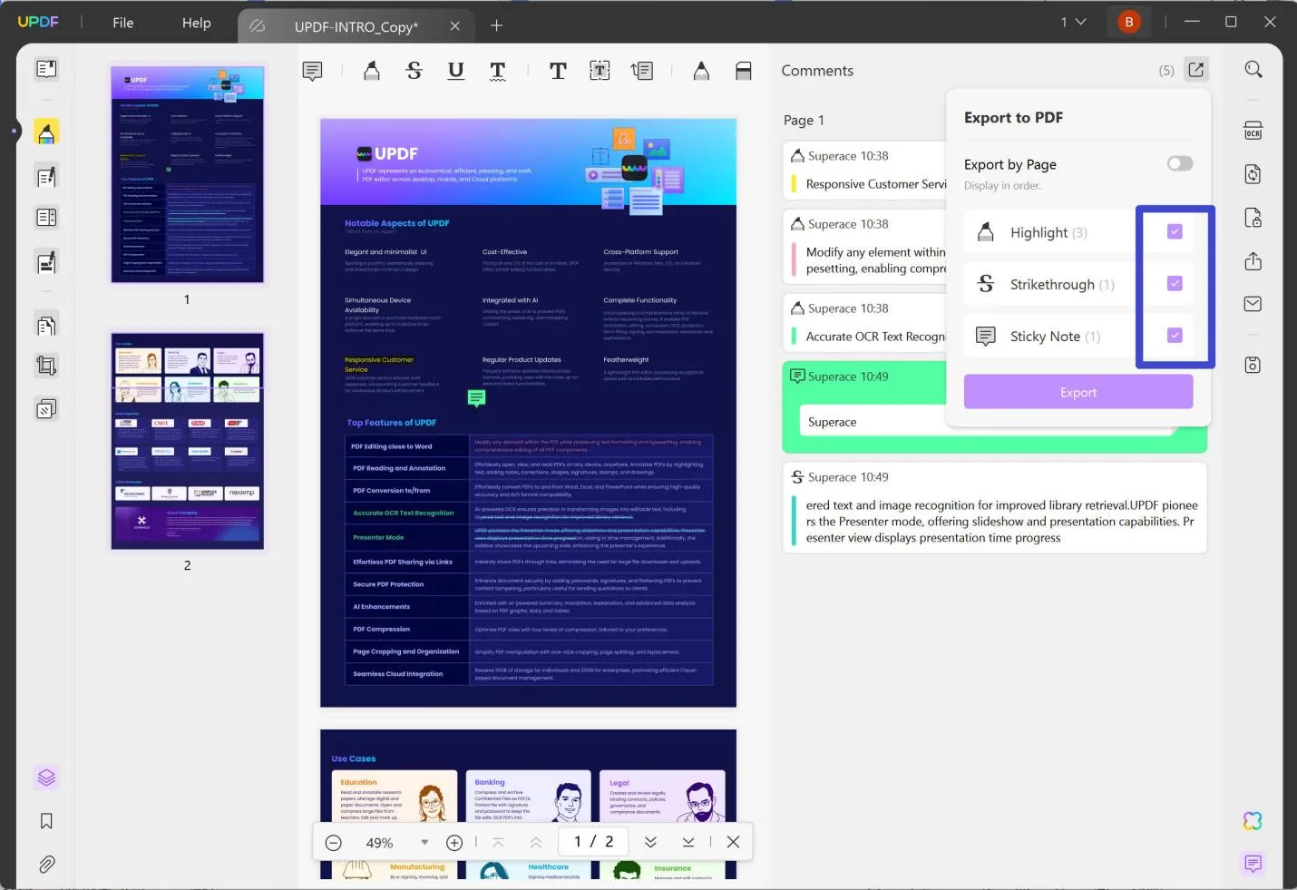Open the UPDF AI icon

click(x=1253, y=821)
